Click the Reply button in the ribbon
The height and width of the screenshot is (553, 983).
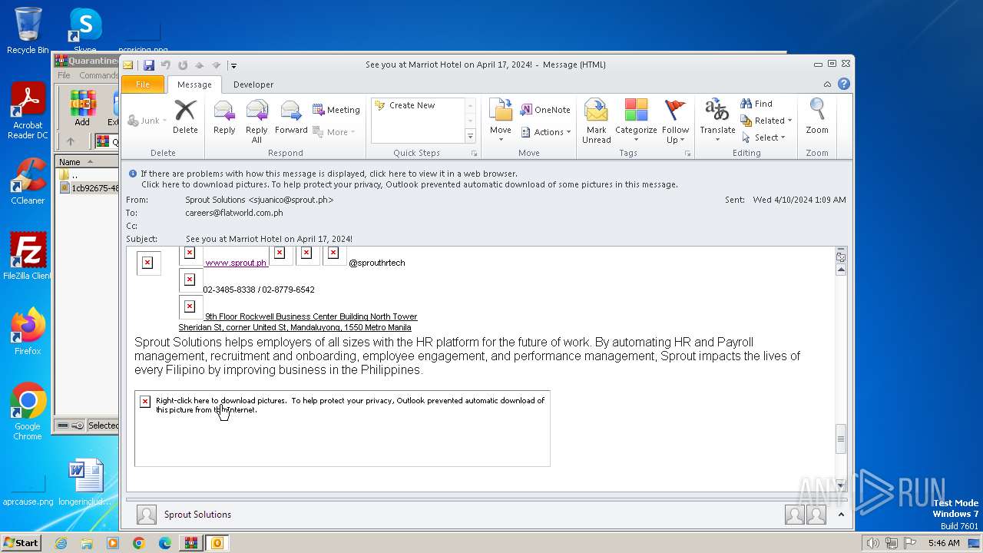[224, 118]
